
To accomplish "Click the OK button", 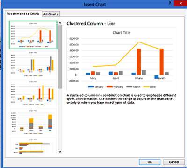I will [150, 162].
